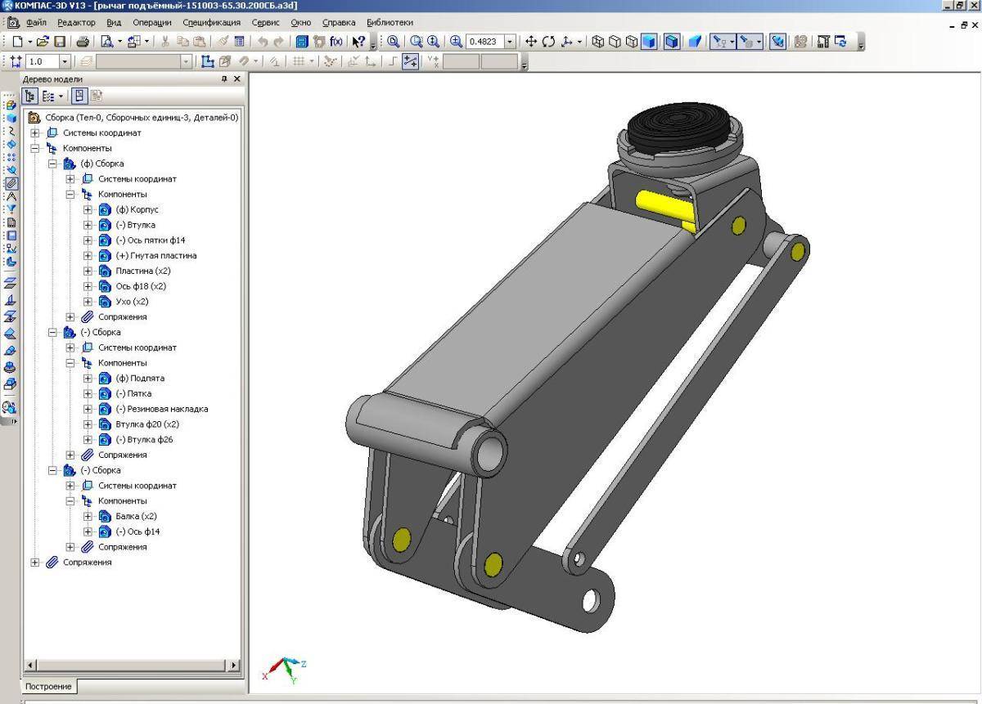The height and width of the screenshot is (704, 982).
Task: Select the Mates paperclip panel in the left toolbar
Action: pos(11,183)
